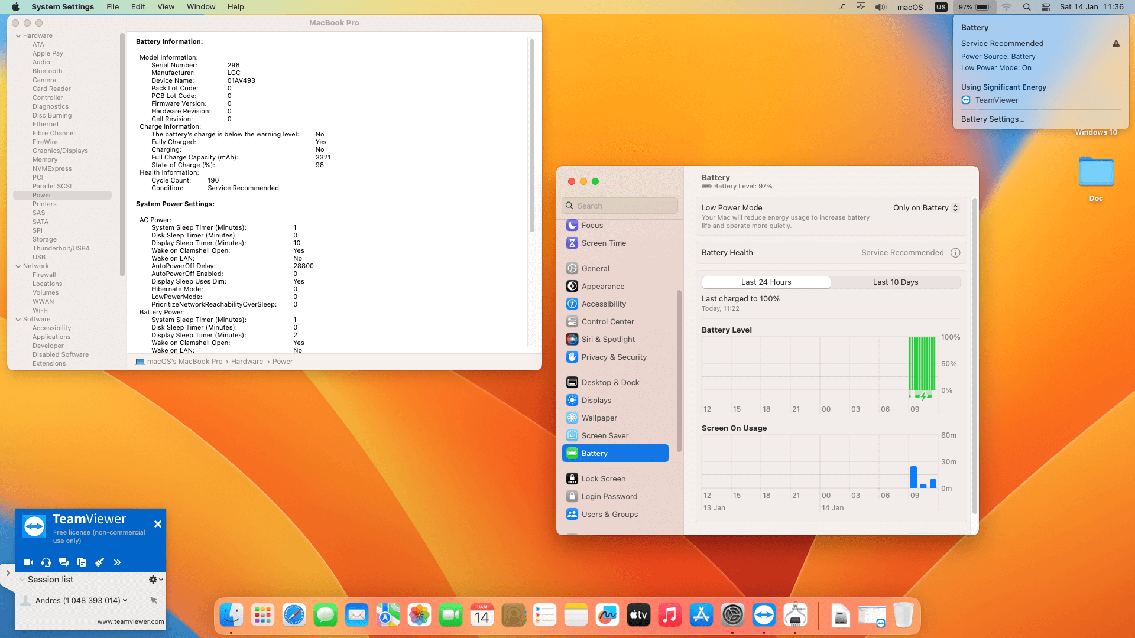
Task: Launch FaceTime from the Dock
Action: 450,616
